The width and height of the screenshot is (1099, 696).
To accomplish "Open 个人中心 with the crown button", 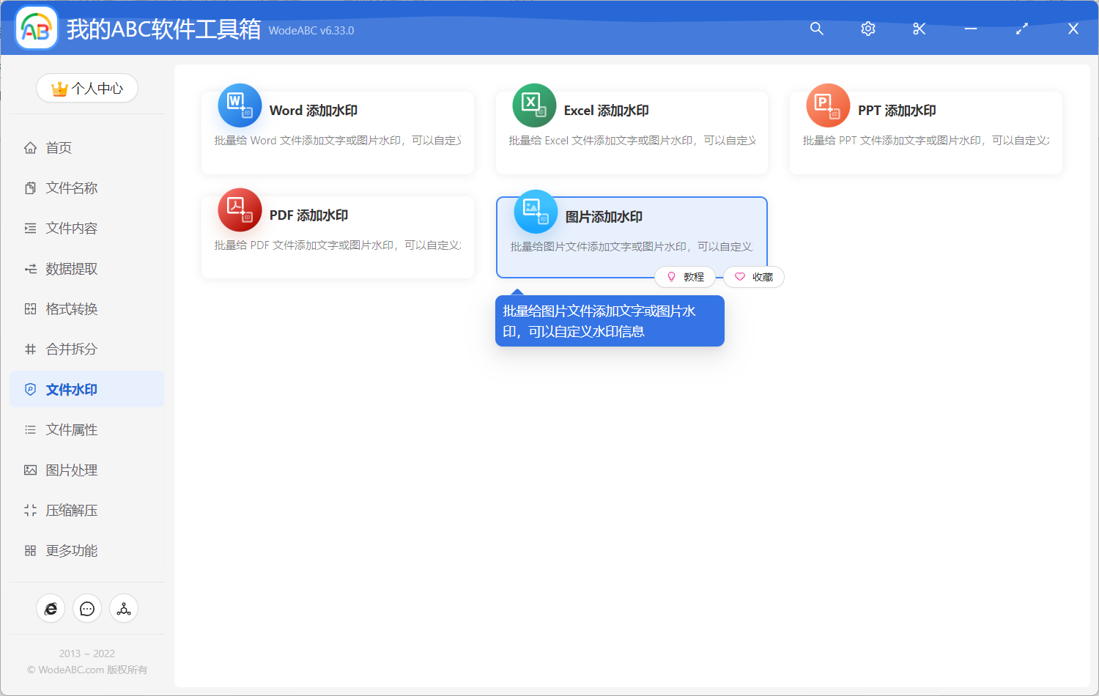I will point(86,88).
